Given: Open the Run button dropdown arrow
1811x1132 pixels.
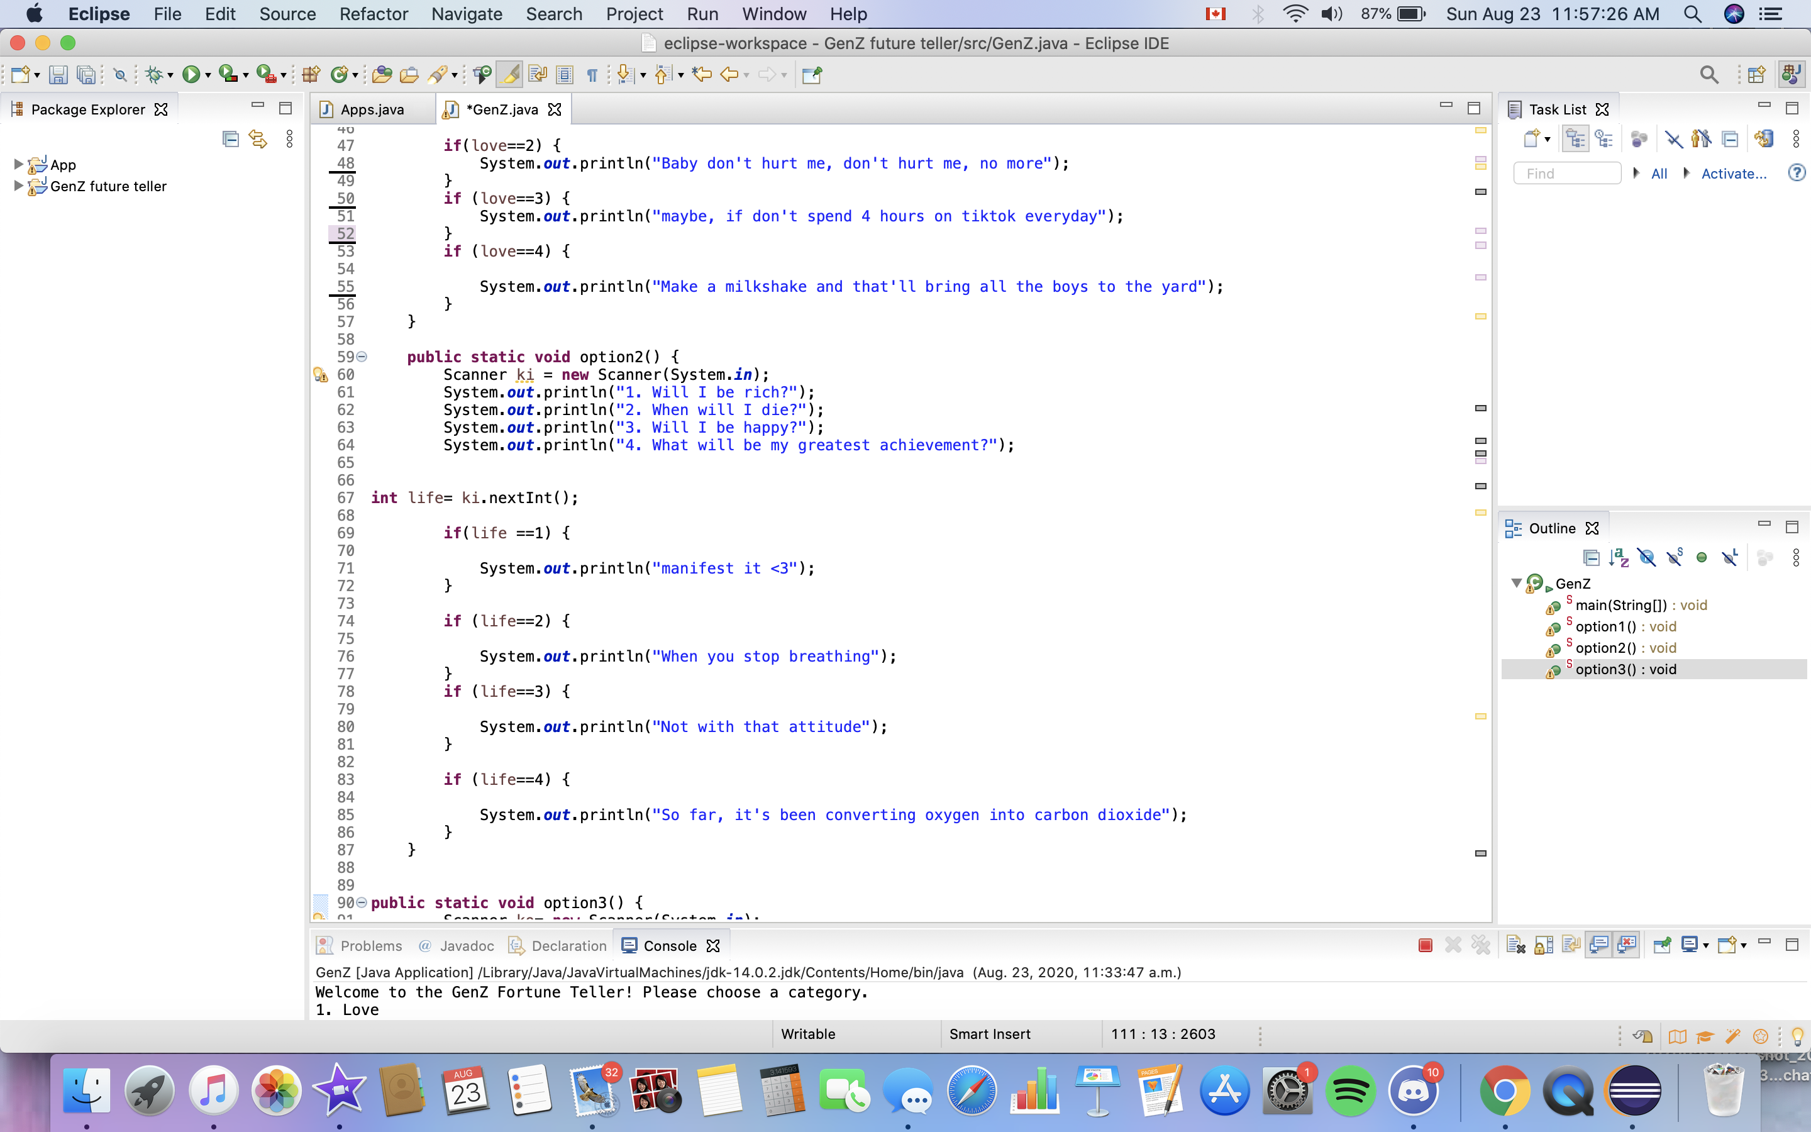Looking at the screenshot, I should [208, 75].
